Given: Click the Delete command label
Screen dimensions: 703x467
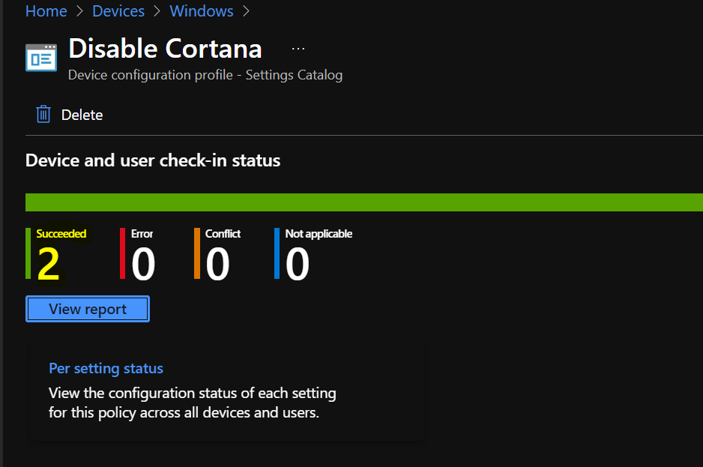Looking at the screenshot, I should pyautogui.click(x=82, y=115).
